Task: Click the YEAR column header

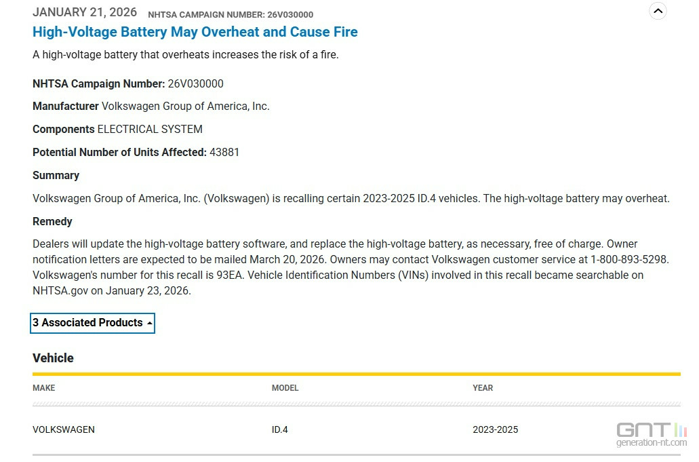Action: pos(483,388)
